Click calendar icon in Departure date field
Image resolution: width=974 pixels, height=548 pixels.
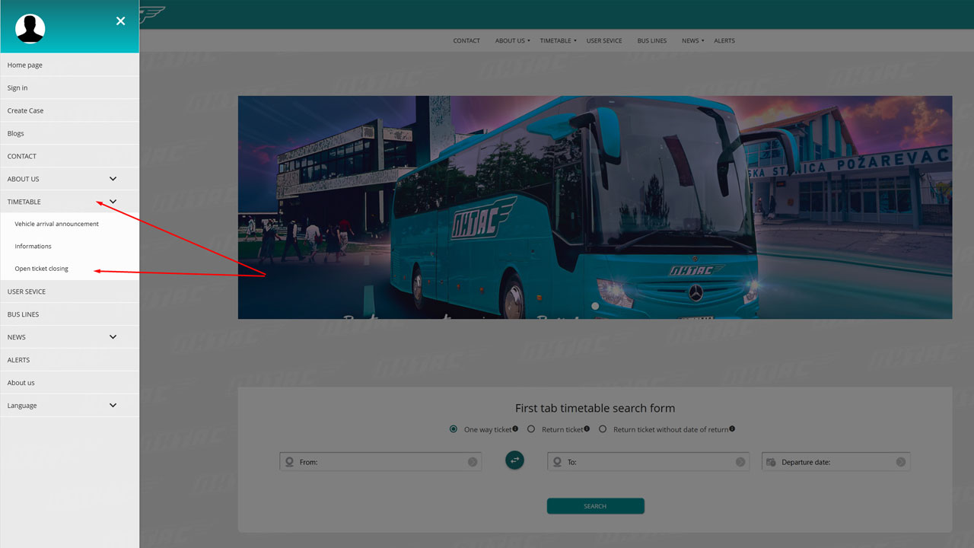pyautogui.click(x=771, y=462)
